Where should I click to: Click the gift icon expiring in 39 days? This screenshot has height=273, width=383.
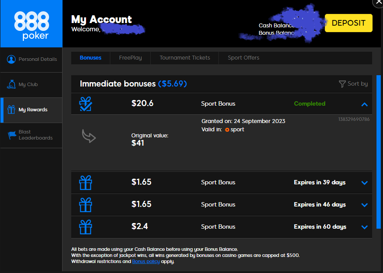click(86, 183)
